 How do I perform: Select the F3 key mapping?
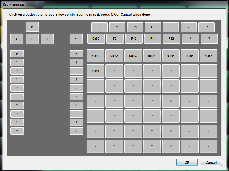pyautogui.click(x=135, y=28)
